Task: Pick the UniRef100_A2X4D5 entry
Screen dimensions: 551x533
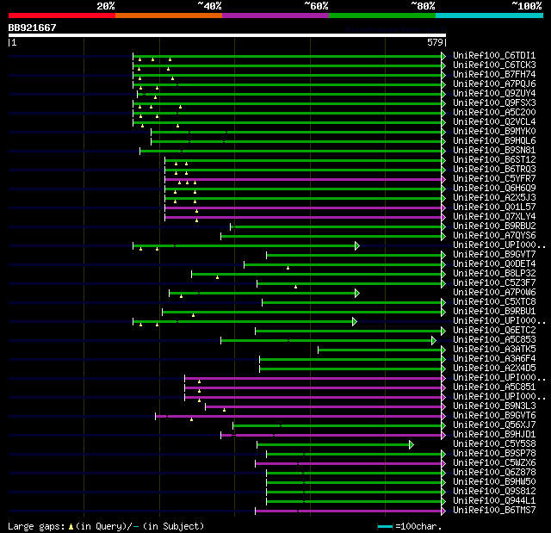Action: 494,369
